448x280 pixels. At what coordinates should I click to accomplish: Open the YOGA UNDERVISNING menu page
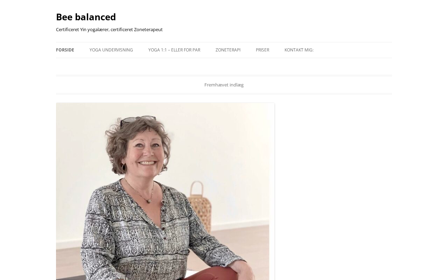[x=111, y=50]
